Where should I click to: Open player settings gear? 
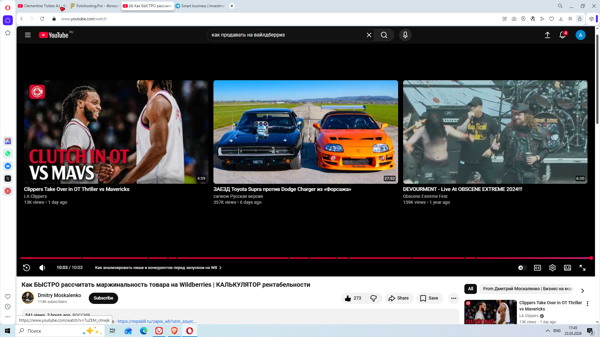click(552, 268)
